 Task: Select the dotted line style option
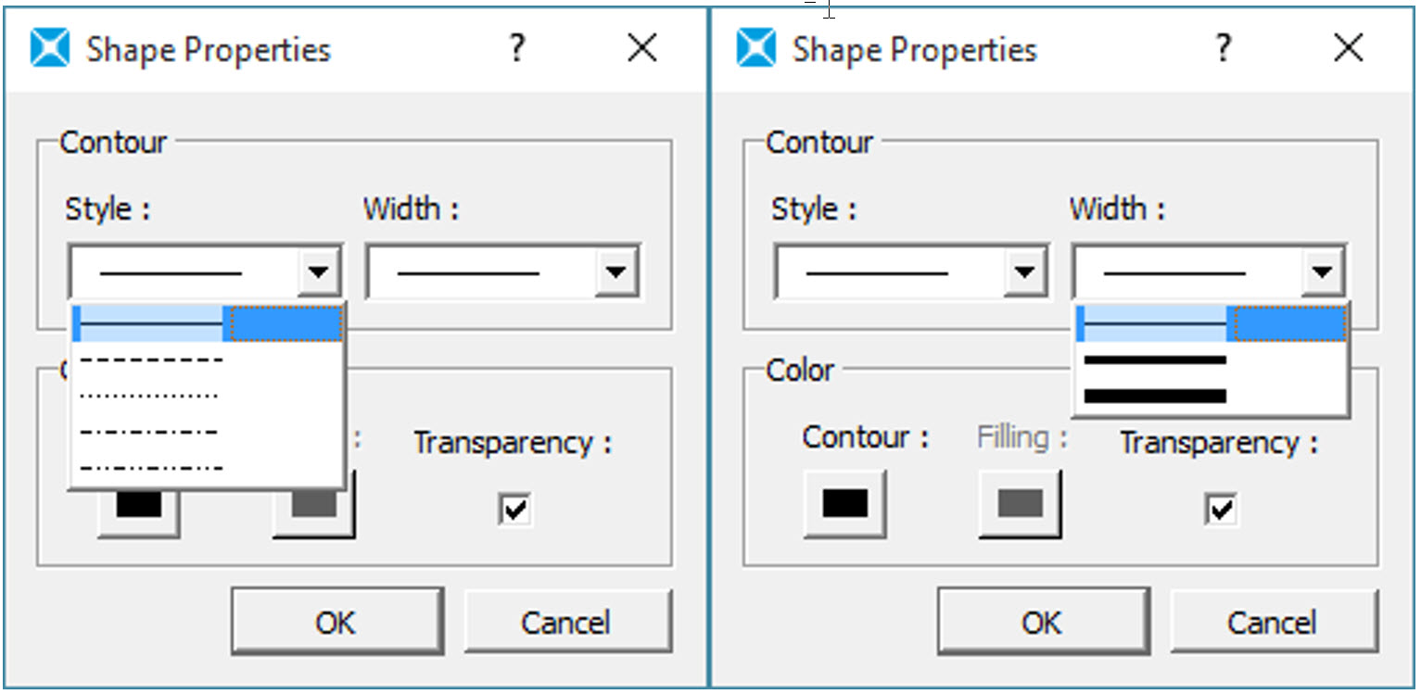click(x=151, y=396)
